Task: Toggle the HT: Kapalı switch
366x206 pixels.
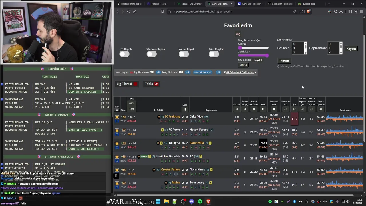Action: (x=124, y=54)
